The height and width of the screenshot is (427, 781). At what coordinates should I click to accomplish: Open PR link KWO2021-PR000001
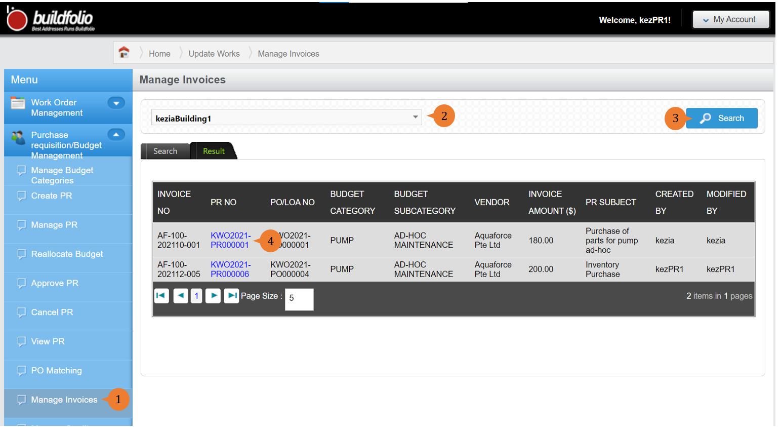(x=231, y=240)
